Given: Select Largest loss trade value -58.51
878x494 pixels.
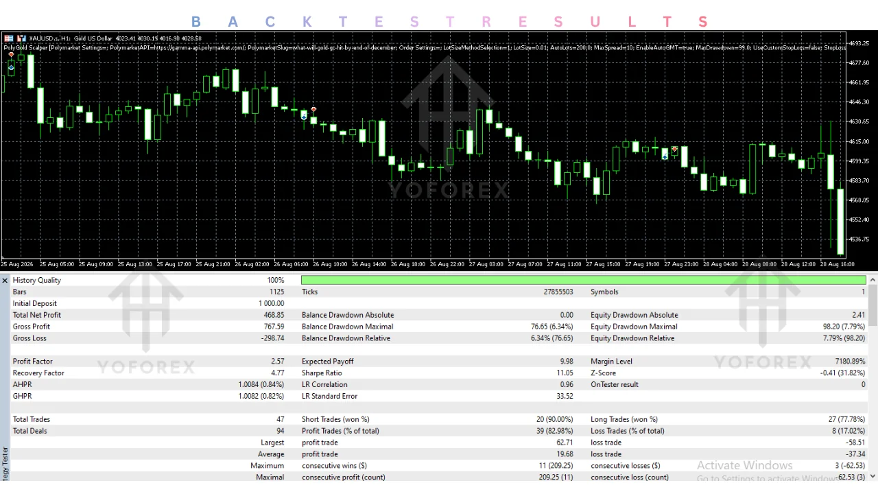Looking at the screenshot, I should [855, 443].
